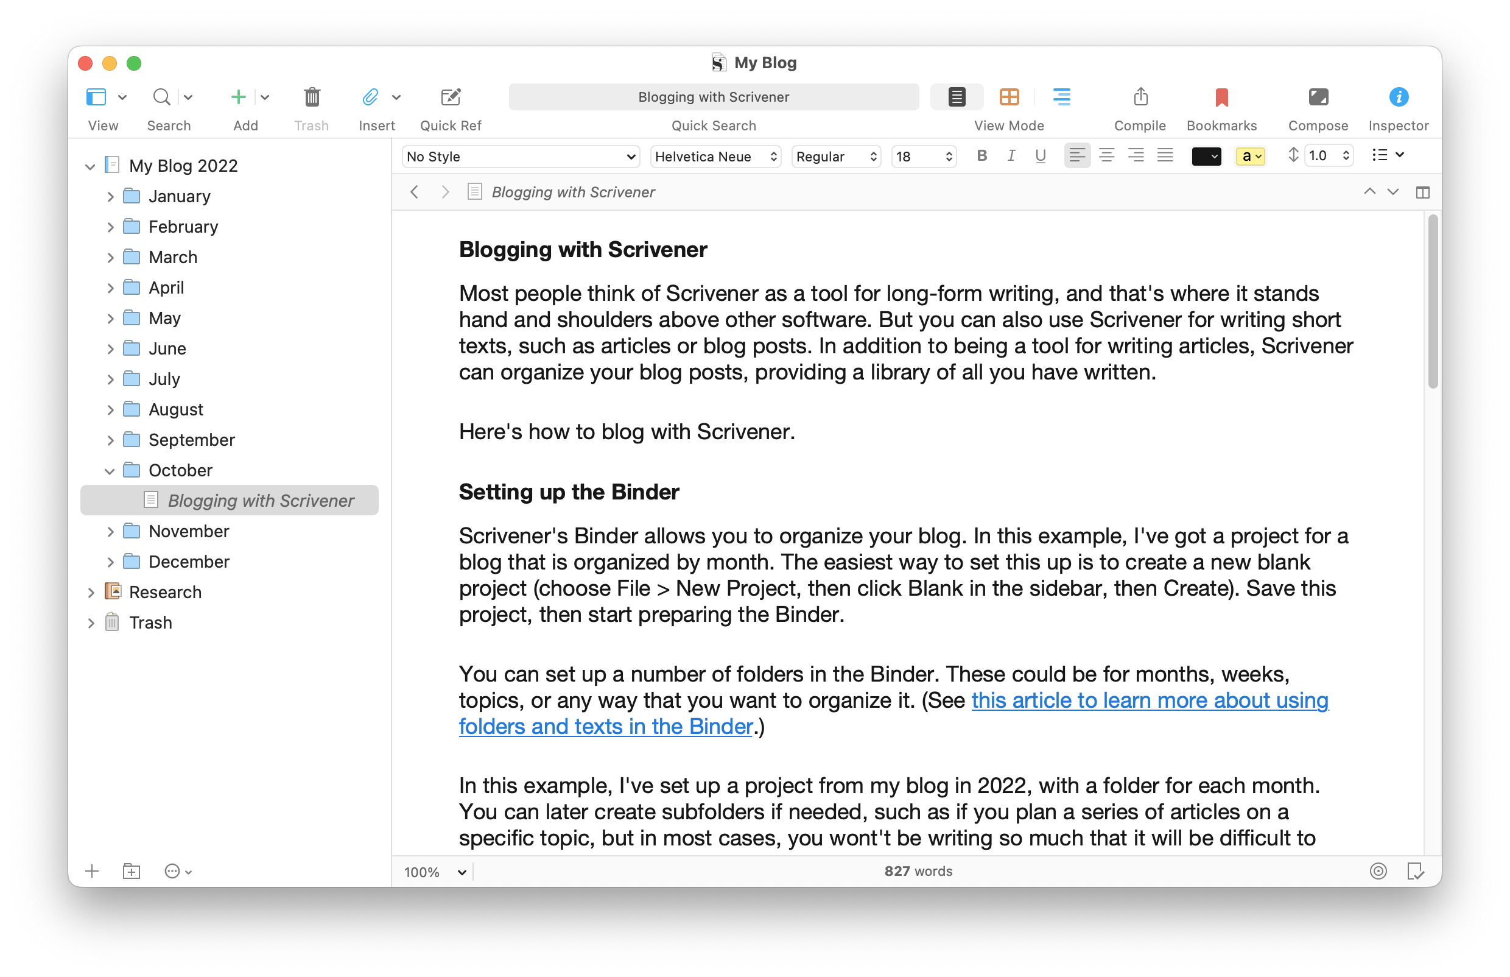The height and width of the screenshot is (977, 1510).
Task: Switch to corkboard view mode
Action: tap(1008, 97)
